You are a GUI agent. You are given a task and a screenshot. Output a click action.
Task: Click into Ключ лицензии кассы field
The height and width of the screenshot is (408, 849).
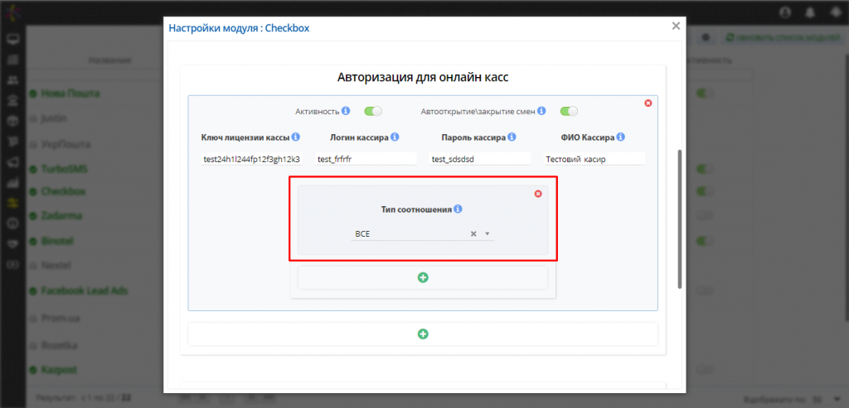tap(251, 159)
